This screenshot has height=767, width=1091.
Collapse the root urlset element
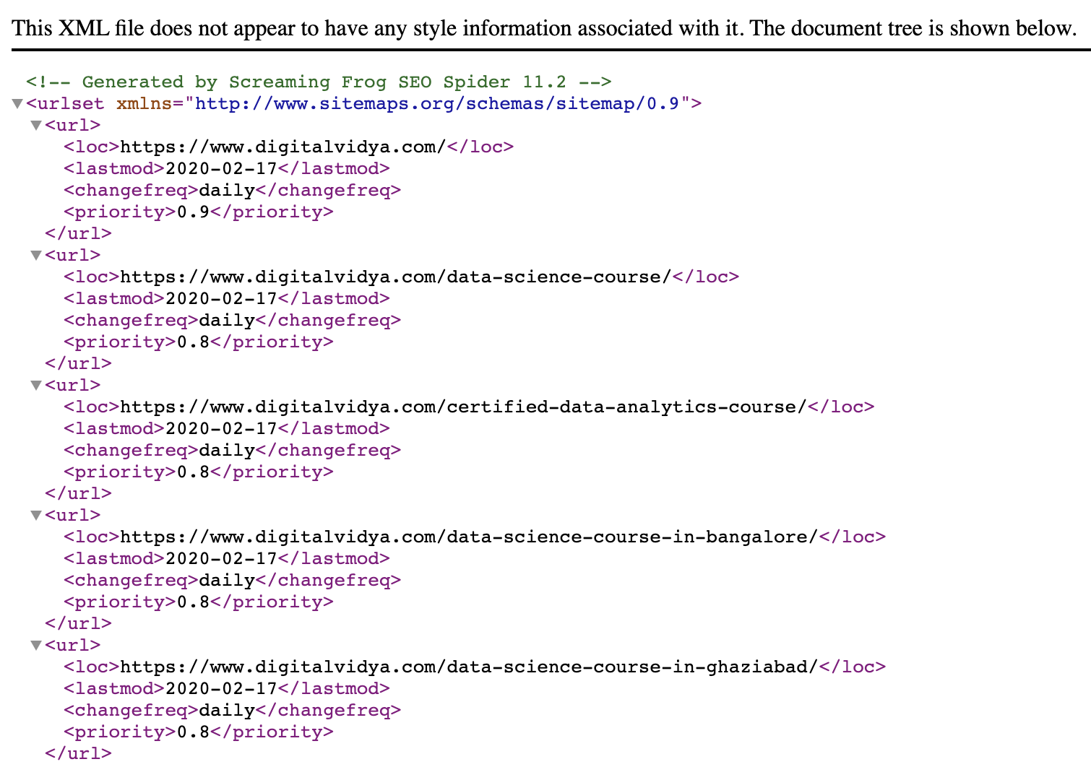pyautogui.click(x=17, y=103)
